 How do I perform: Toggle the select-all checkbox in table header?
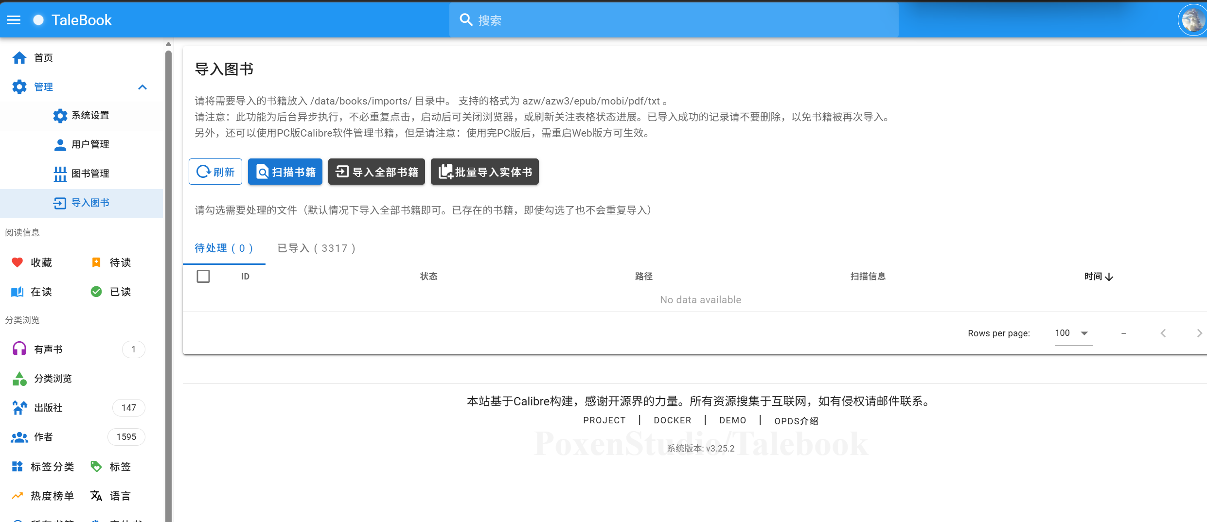(204, 276)
